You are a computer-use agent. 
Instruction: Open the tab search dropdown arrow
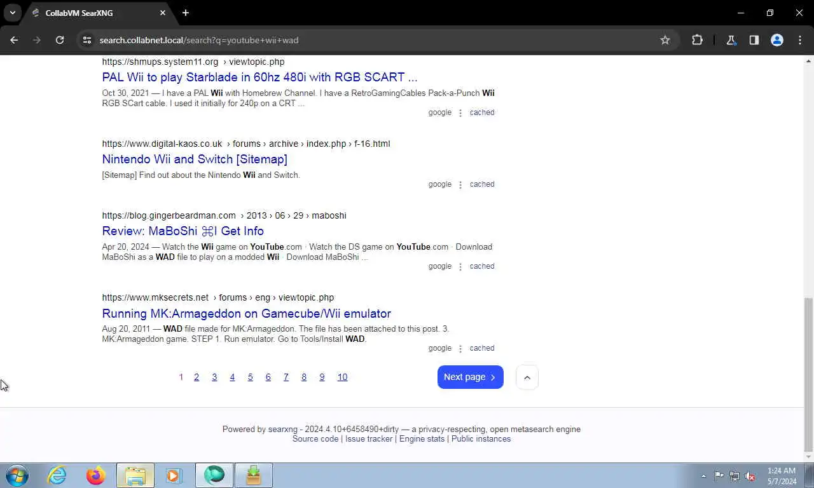(12, 13)
